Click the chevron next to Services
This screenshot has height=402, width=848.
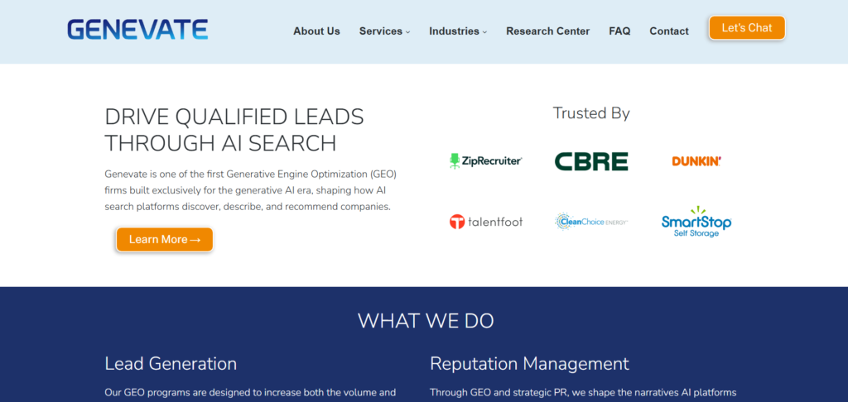(x=407, y=32)
